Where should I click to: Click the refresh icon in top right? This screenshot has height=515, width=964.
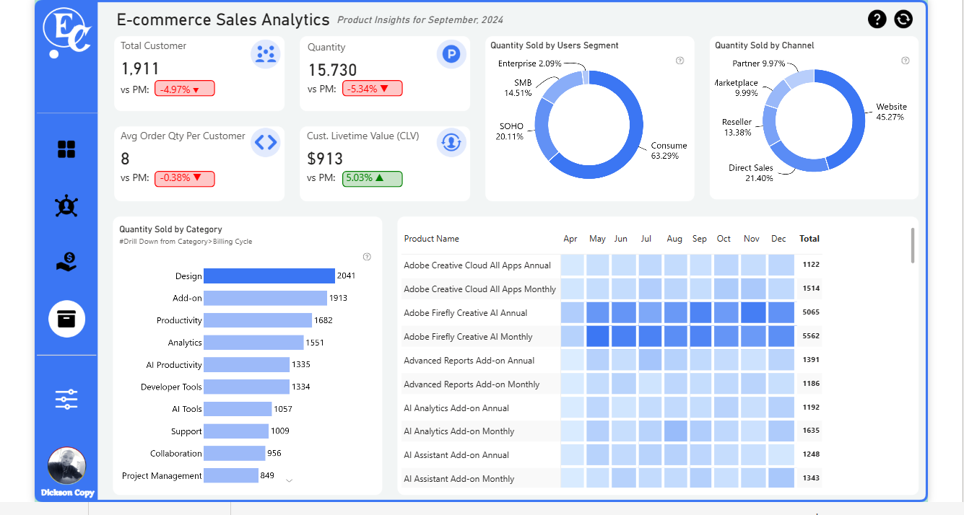coord(903,19)
